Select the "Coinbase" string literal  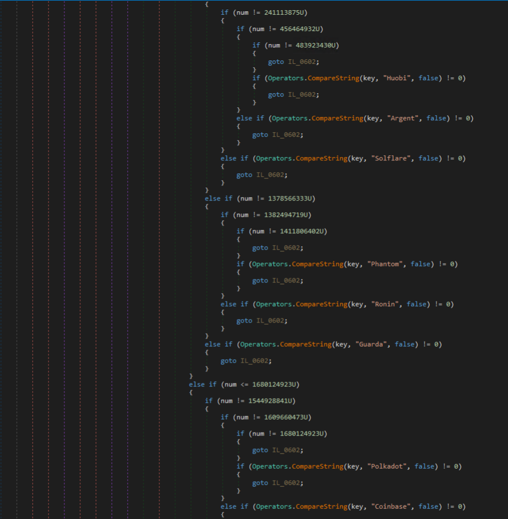pyautogui.click(x=391, y=507)
